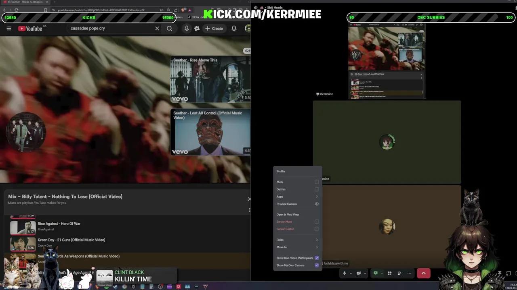The image size is (517, 290).
Task: Select the ladyblazewithme participant tile
Action: pos(387,226)
